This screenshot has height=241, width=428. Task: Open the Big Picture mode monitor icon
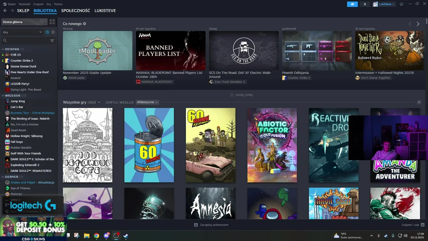tap(402, 4)
